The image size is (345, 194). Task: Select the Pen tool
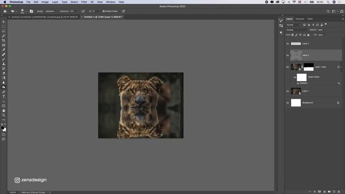(x=4, y=92)
